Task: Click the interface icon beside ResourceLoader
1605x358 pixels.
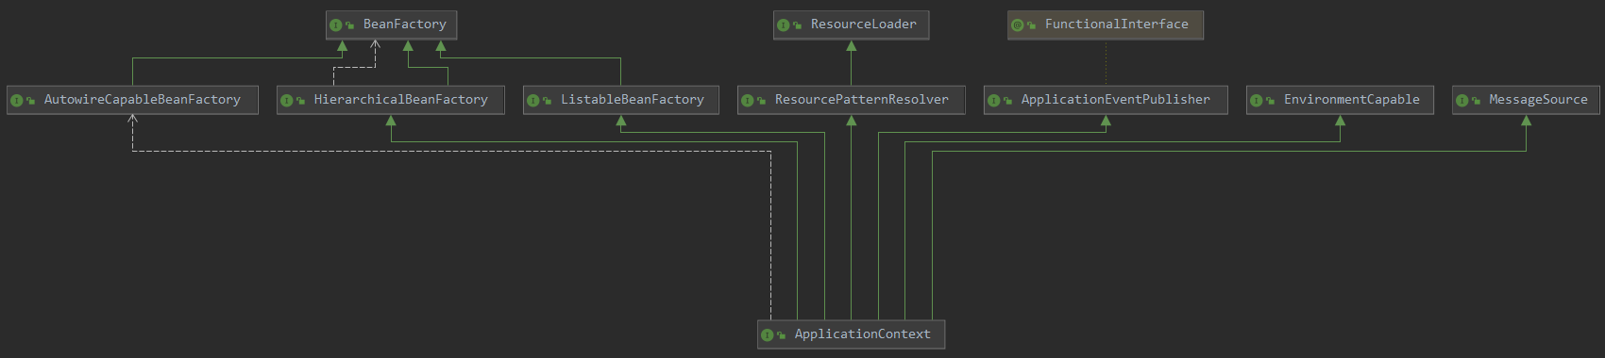Action: coord(783,25)
